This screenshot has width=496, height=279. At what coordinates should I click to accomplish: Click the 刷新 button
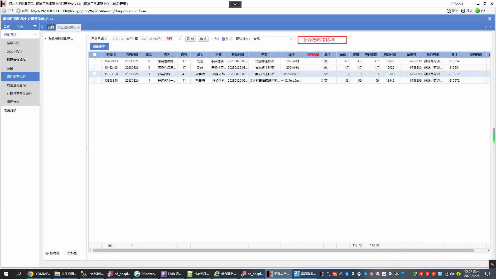pyautogui.click(x=190, y=39)
